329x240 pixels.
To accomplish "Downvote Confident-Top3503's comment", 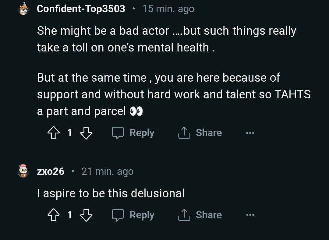I will [x=86, y=133].
